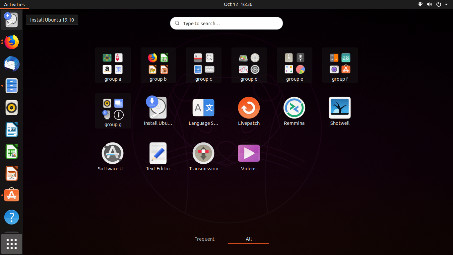Viewport: 453px width, 255px height.
Task: Launch Rhythmbox from the dock
Action: click(x=12, y=108)
